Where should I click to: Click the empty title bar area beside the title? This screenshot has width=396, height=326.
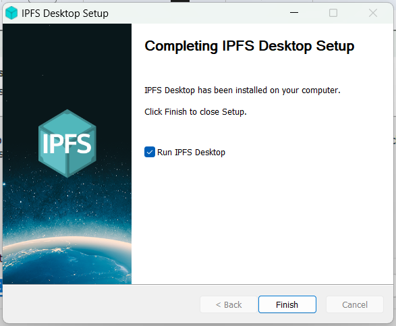coord(197,13)
